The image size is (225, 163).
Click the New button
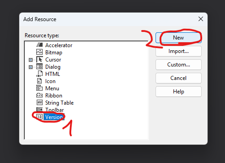pyautogui.click(x=178, y=38)
